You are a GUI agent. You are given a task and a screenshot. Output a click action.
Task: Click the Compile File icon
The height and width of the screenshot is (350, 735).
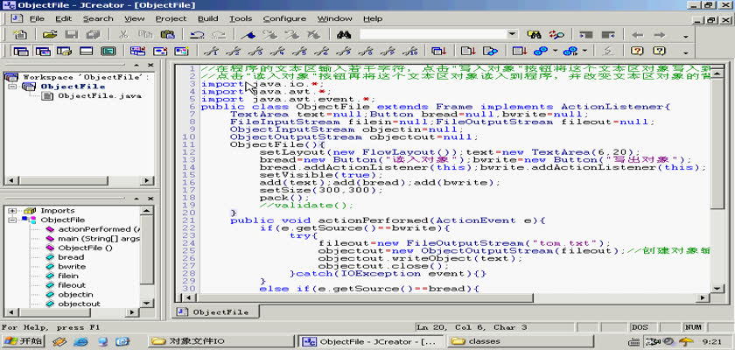(x=468, y=51)
